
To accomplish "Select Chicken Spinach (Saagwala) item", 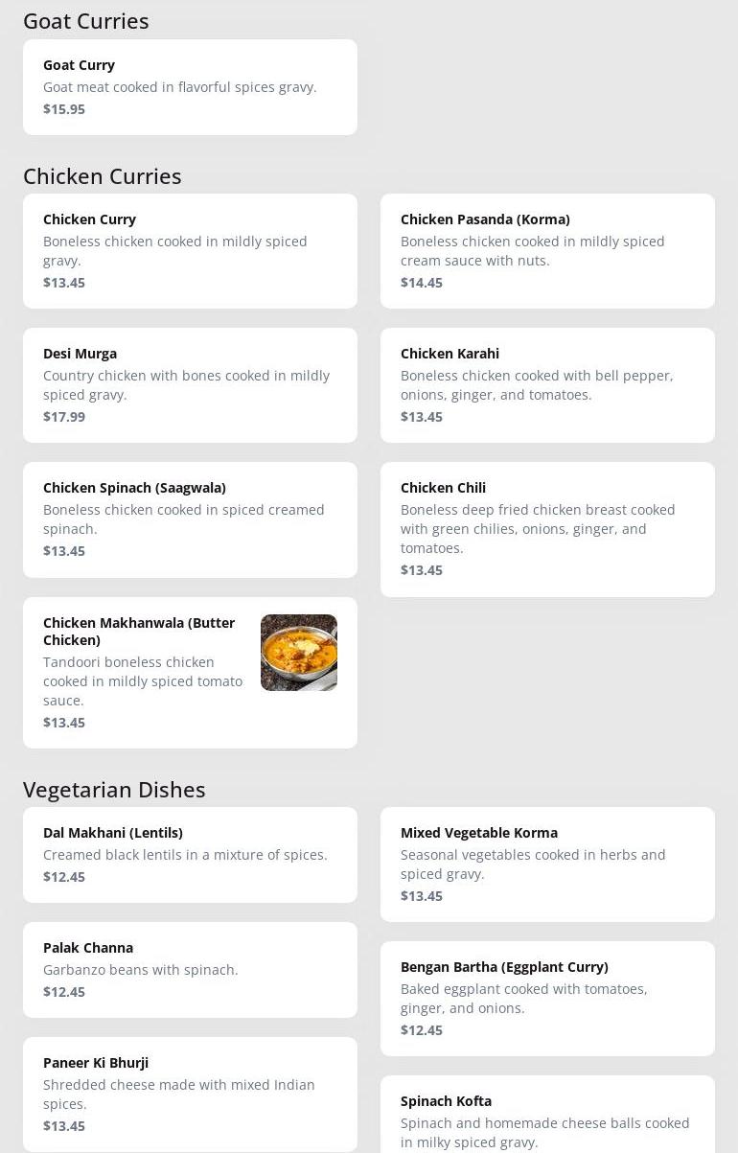I will (190, 519).
